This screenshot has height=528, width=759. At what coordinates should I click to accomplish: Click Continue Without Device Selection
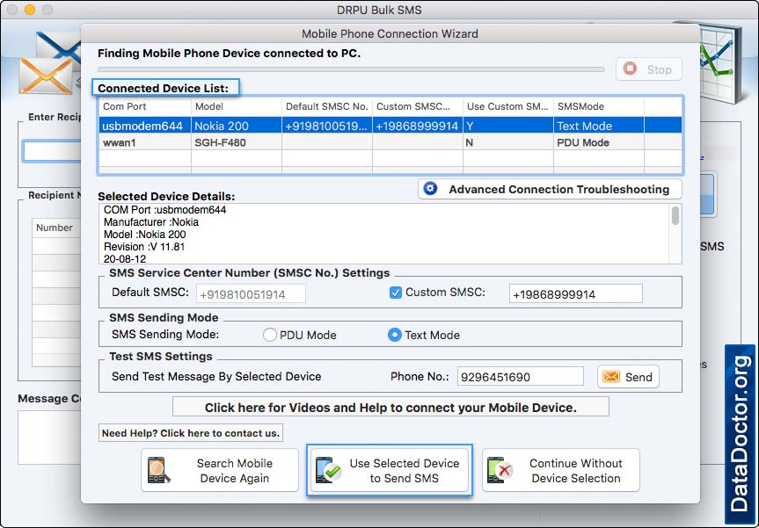(560, 470)
